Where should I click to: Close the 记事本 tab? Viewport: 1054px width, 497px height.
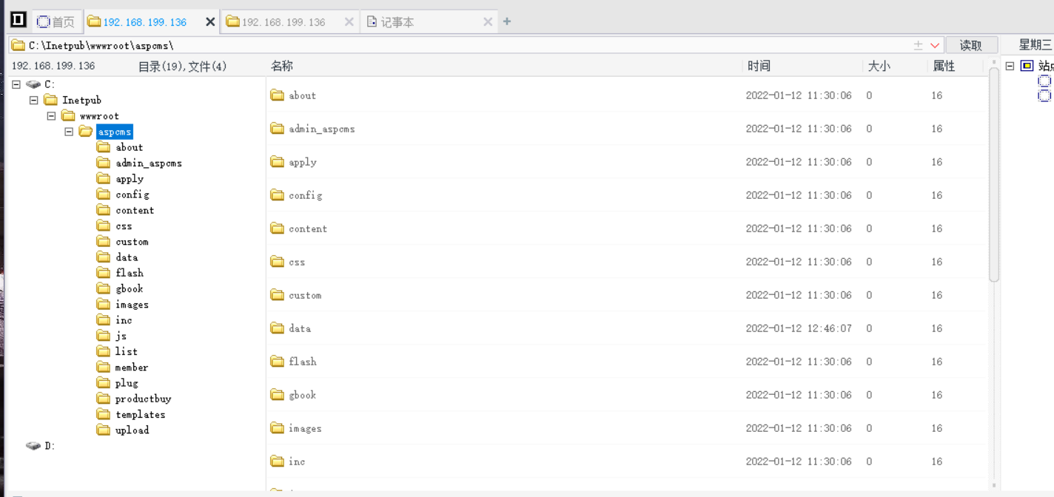coord(488,22)
